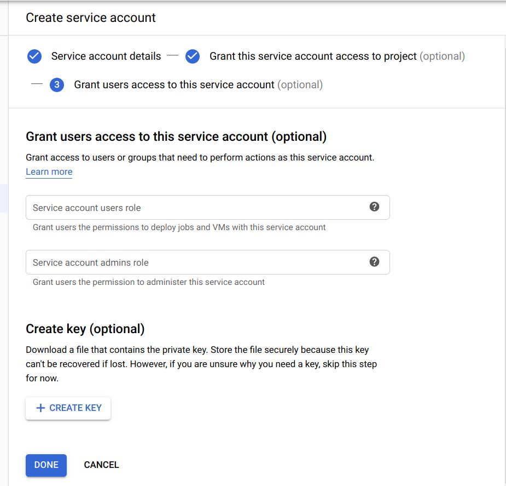Click the administer this service account helper text
This screenshot has width=506, height=486.
point(149,282)
